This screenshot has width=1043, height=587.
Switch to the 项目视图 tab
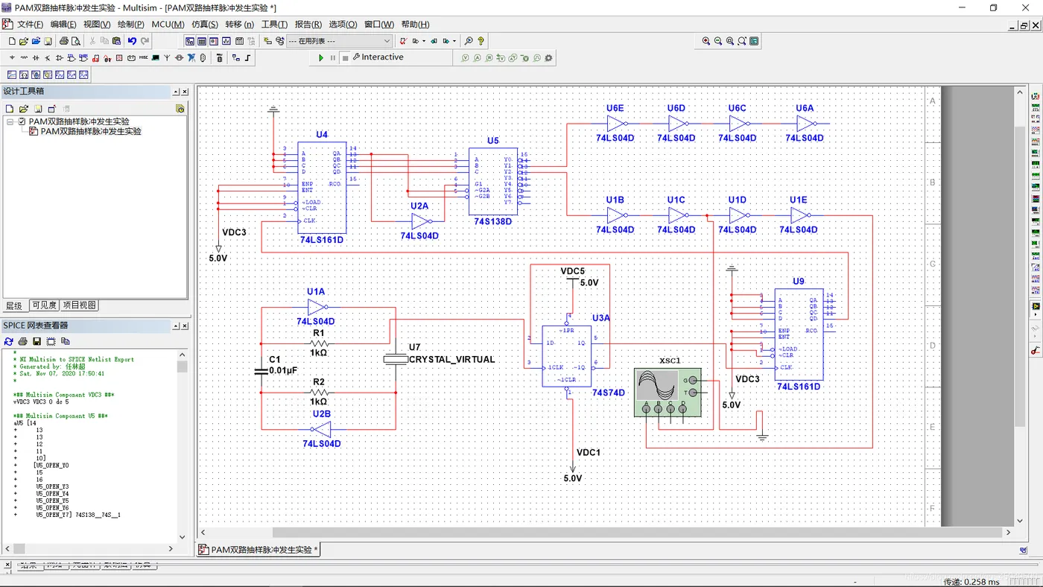[79, 305]
